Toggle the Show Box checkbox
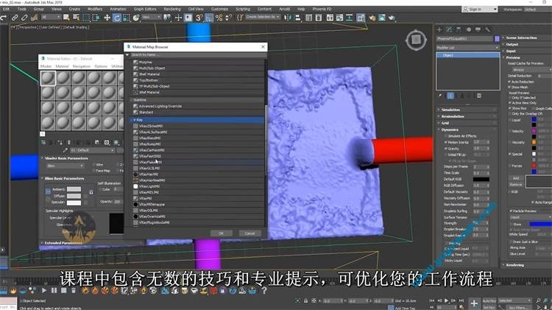Image resolution: width=552 pixels, height=310 pixels. tap(509, 108)
